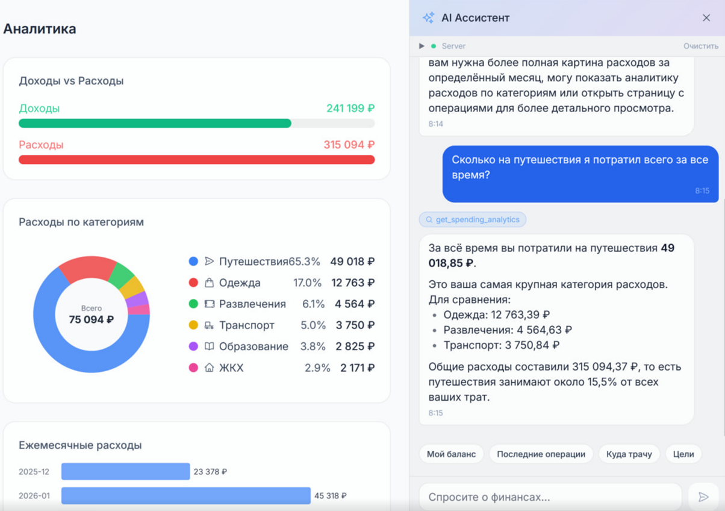Click the blue Путешествия color dot
Image resolution: width=725 pixels, height=511 pixels.
[193, 262]
